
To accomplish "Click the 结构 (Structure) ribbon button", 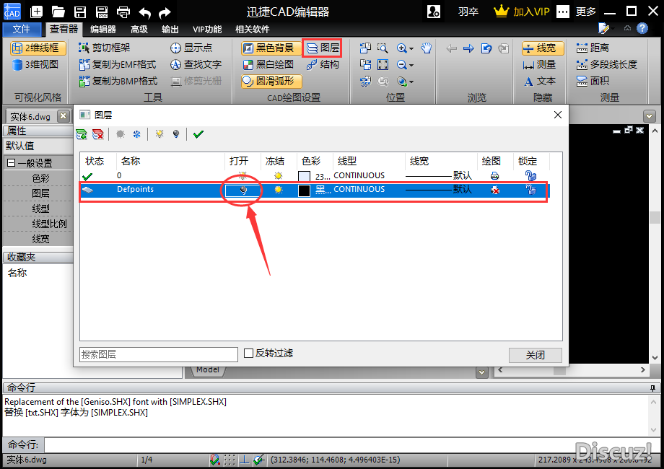I will click(322, 64).
